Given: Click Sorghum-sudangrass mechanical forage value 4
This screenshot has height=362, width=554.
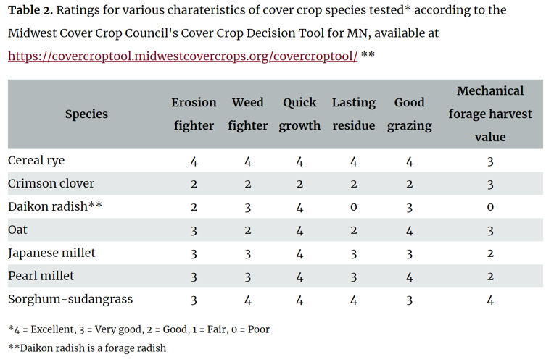Looking at the screenshot, I should pyautogui.click(x=490, y=300).
